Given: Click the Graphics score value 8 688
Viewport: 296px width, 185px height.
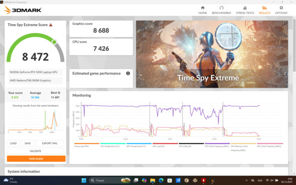Looking at the screenshot, I should pos(101,30).
